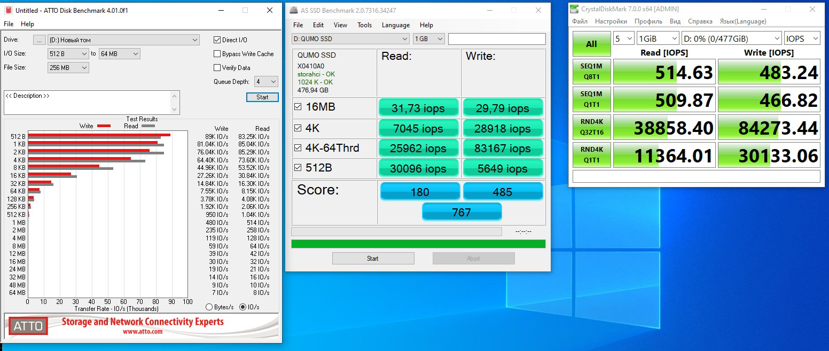The image size is (829, 351).
Task: Run SEQ1M Q1T1 test
Action: coord(591,100)
